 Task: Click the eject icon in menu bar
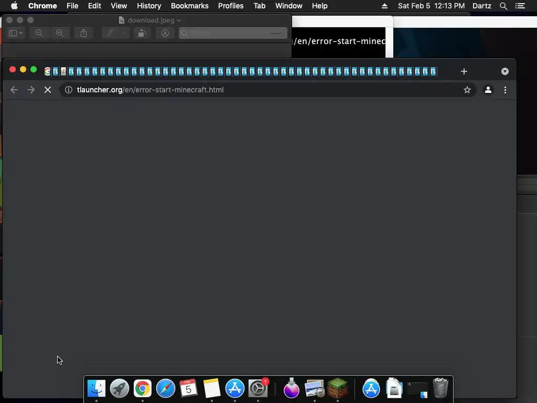pyautogui.click(x=384, y=6)
